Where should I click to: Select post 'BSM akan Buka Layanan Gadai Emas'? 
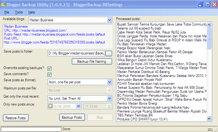tap(145, 56)
